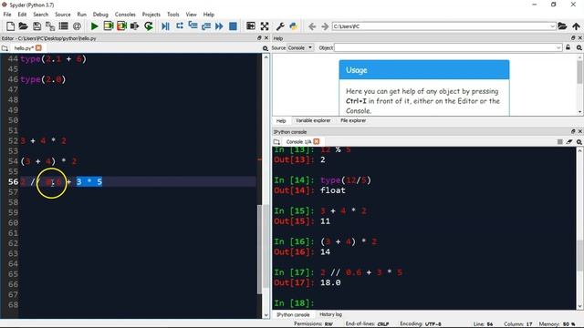The width and height of the screenshot is (584, 328).
Task: Switch to the File explorer tab
Action: [353, 120]
